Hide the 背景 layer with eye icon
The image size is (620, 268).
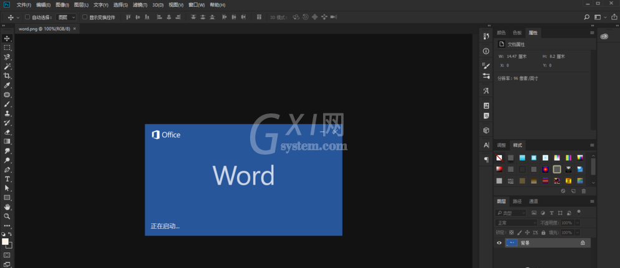pos(499,243)
